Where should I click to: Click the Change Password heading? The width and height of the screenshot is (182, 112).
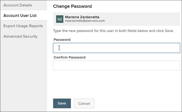[72, 6]
